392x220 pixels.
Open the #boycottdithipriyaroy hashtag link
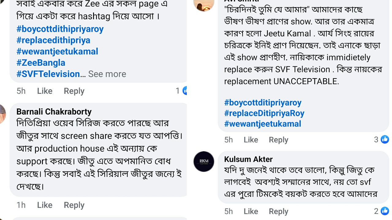pos(60,29)
